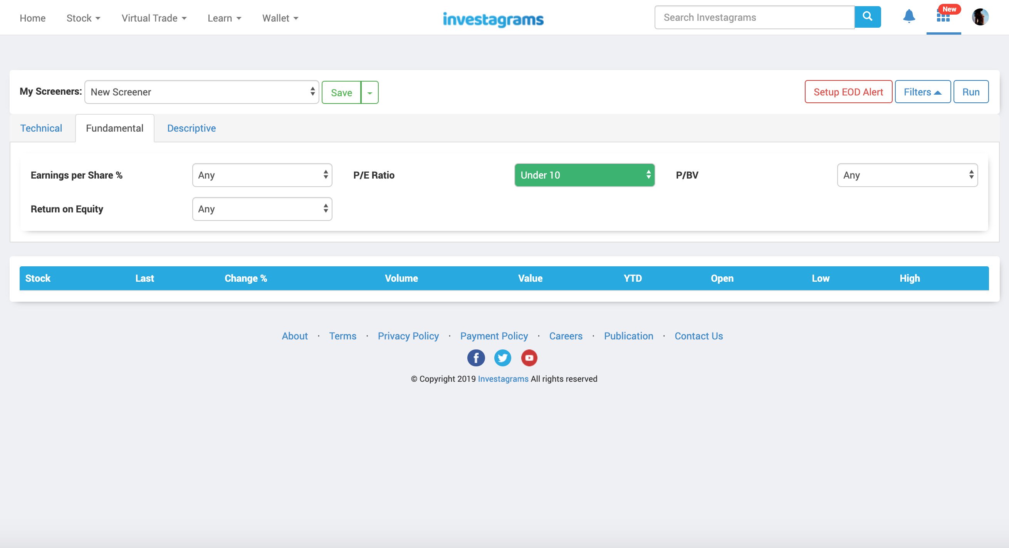Open the Contact Us link
Screen dimensions: 1009x548
point(698,336)
